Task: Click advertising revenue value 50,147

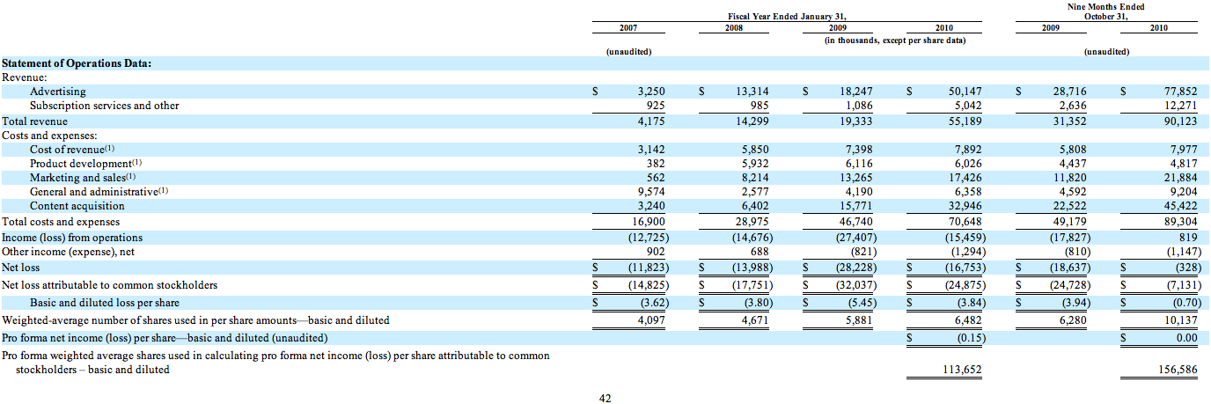Action: [x=965, y=92]
